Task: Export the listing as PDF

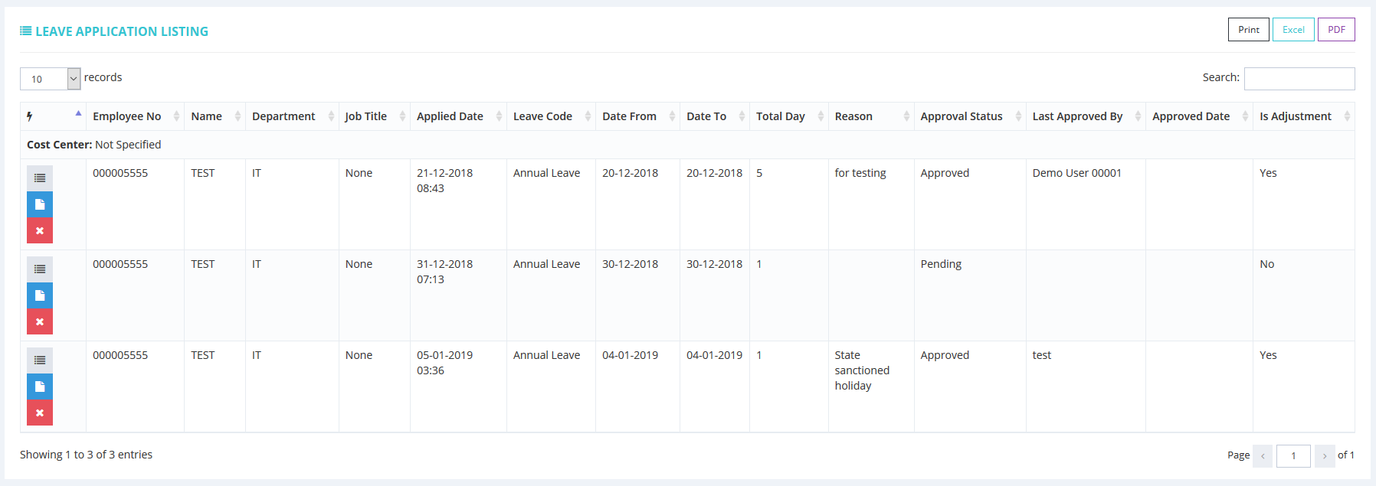Action: (x=1336, y=30)
